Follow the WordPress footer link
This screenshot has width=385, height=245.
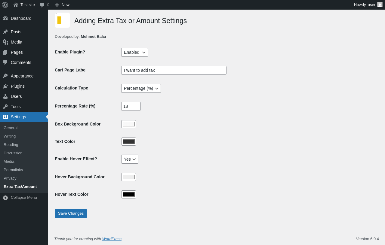[112, 239]
